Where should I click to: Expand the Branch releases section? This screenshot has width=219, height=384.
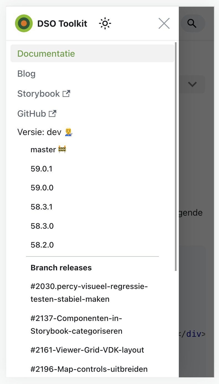pyautogui.click(x=61, y=268)
